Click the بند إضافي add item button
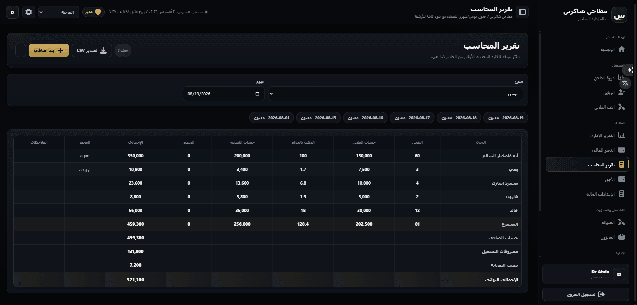This screenshot has height=305, width=637. tap(49, 50)
